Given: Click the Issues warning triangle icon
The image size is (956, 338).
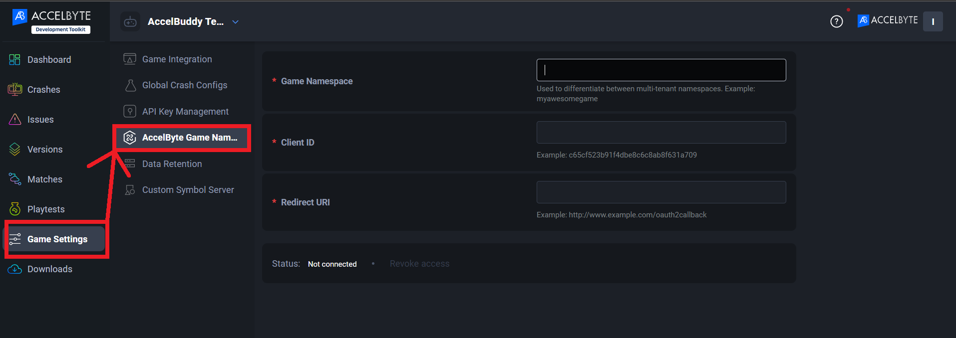Looking at the screenshot, I should click(x=15, y=119).
